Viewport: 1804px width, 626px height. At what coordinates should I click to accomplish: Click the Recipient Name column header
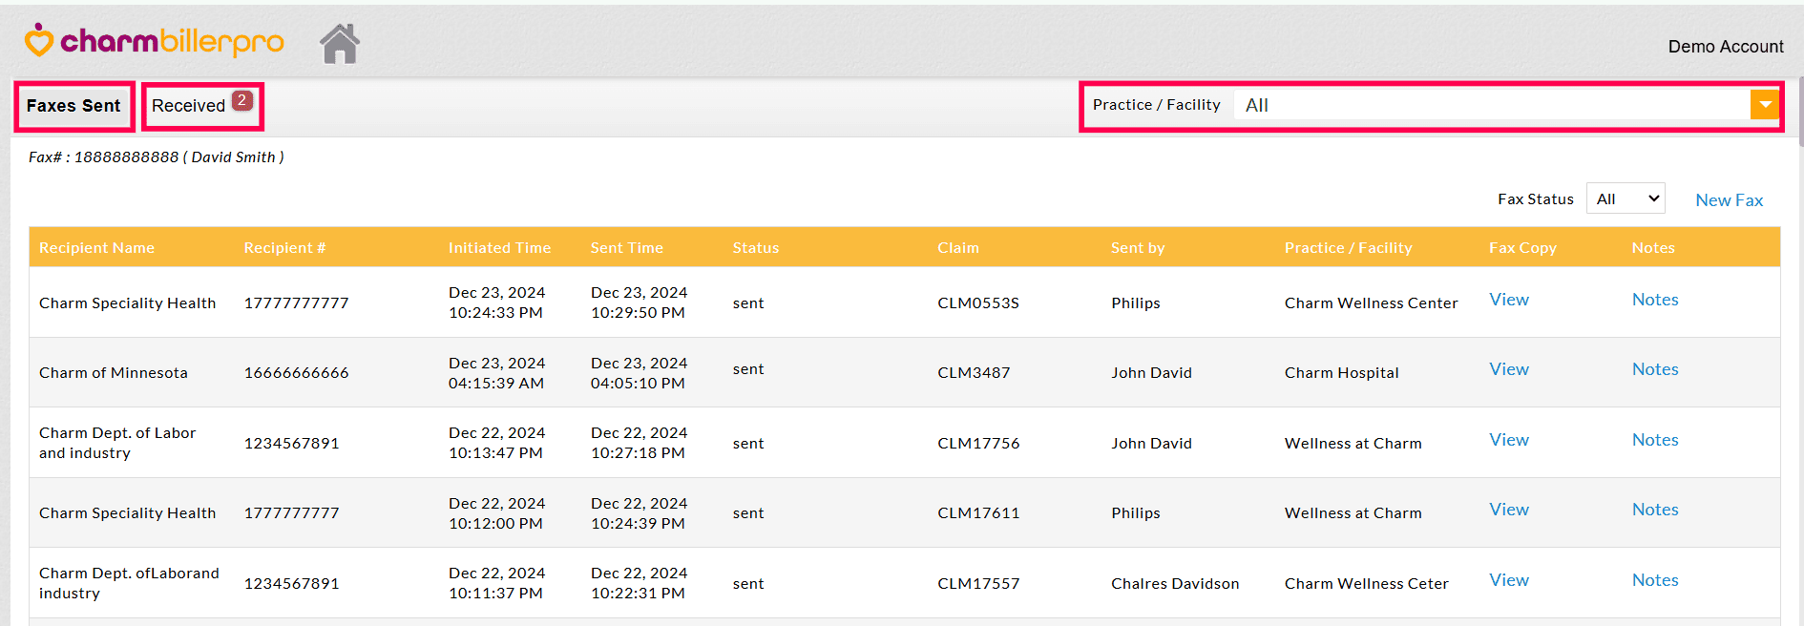[96, 248]
